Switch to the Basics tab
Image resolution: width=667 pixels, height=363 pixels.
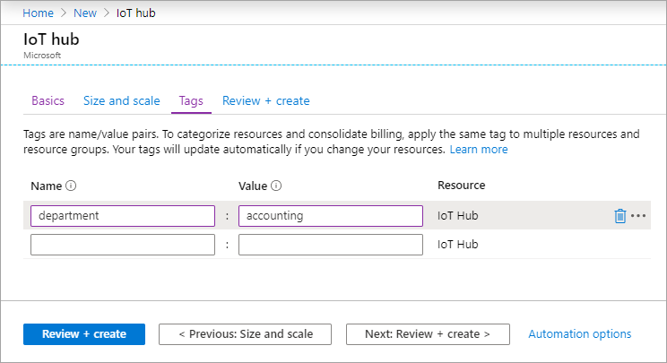tap(48, 101)
